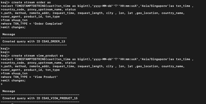206x104 pixels.
Task: Click the 'View Product' string in the where clause
Action: (45, 77)
